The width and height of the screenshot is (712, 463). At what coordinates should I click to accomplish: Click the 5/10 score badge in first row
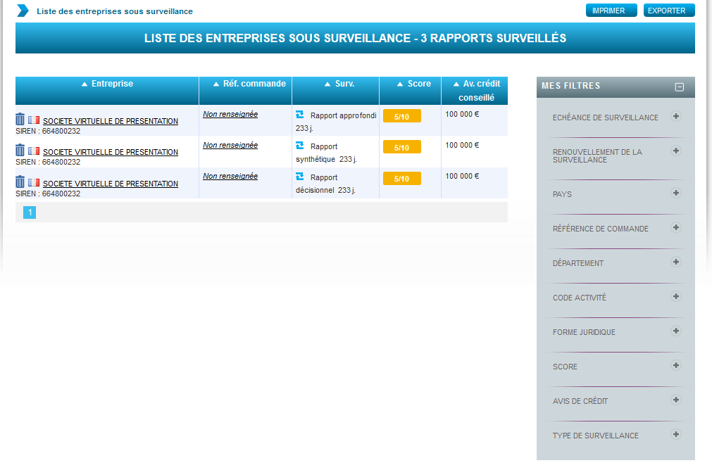(x=401, y=117)
